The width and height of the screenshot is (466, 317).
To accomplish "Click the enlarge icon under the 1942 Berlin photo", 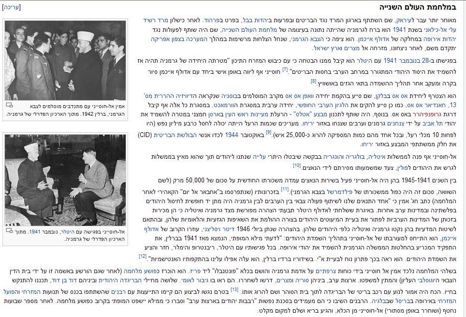I will 9,105.
